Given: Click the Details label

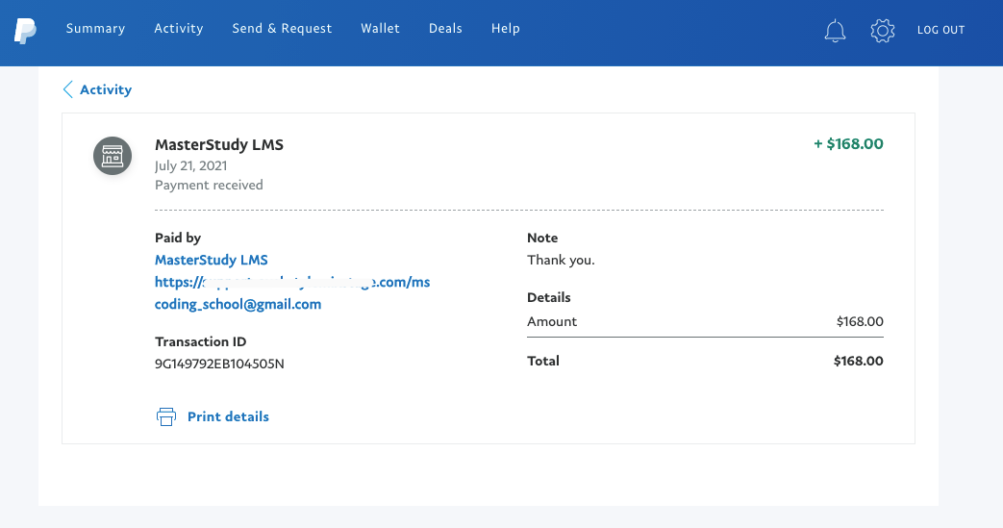Looking at the screenshot, I should coord(549,297).
